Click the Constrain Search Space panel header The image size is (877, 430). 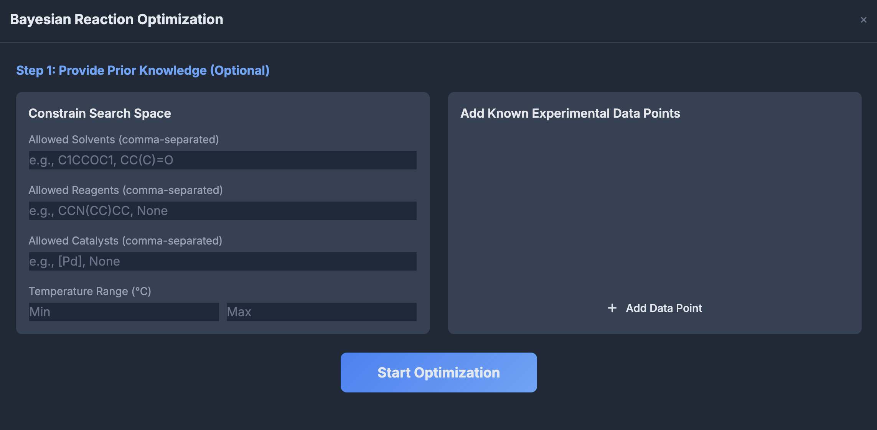coord(100,113)
